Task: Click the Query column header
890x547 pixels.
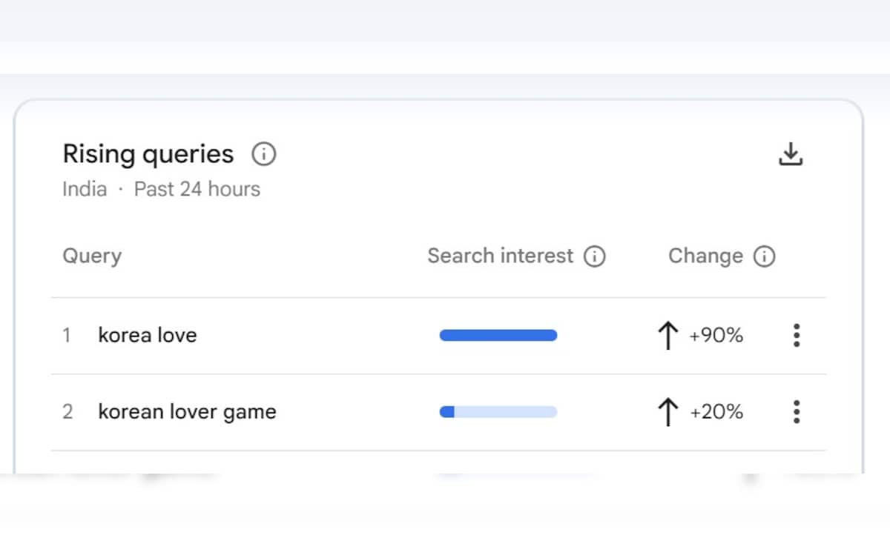Action: 92,256
